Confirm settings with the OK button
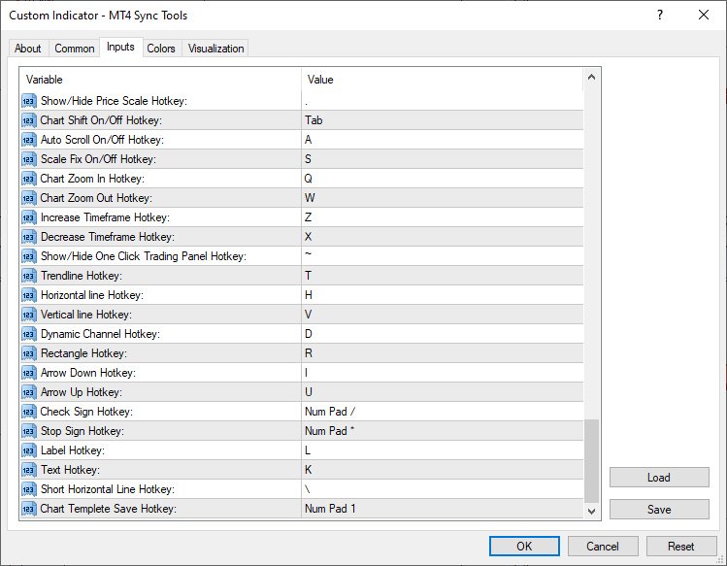This screenshot has width=727, height=566. coord(524,546)
